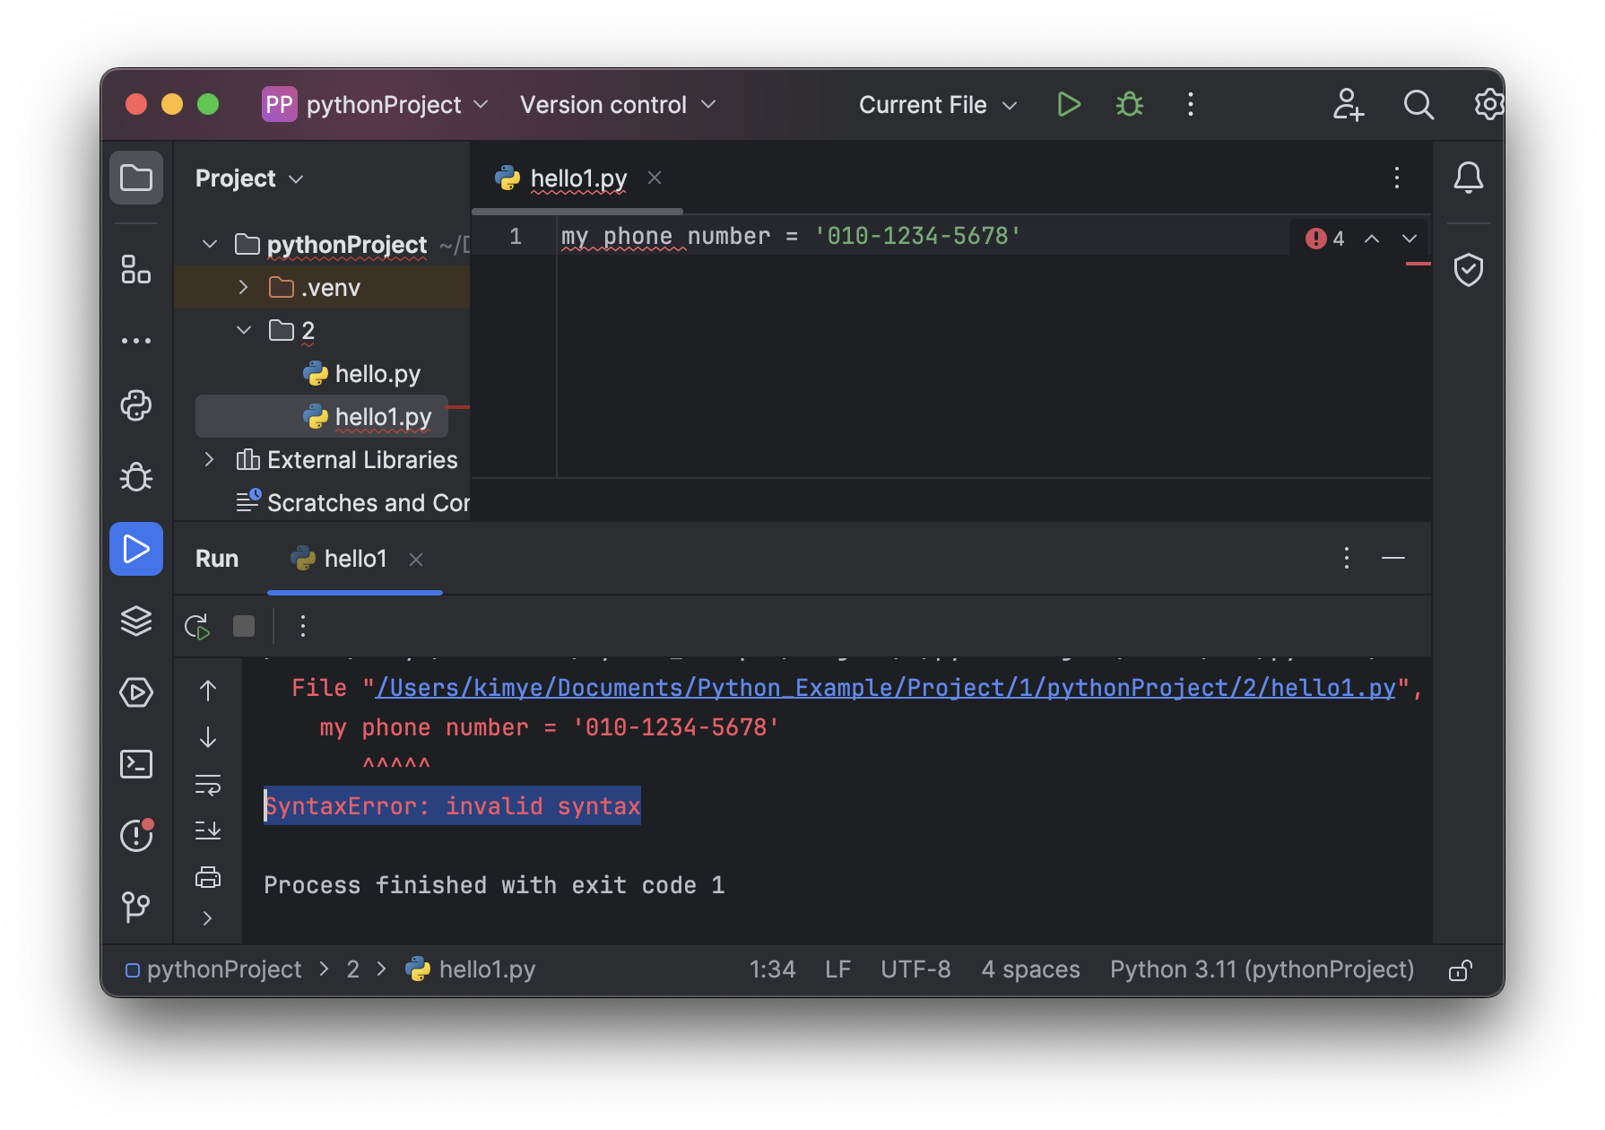The height and width of the screenshot is (1130, 1605).
Task: Open the notifications bell
Action: coord(1468,178)
